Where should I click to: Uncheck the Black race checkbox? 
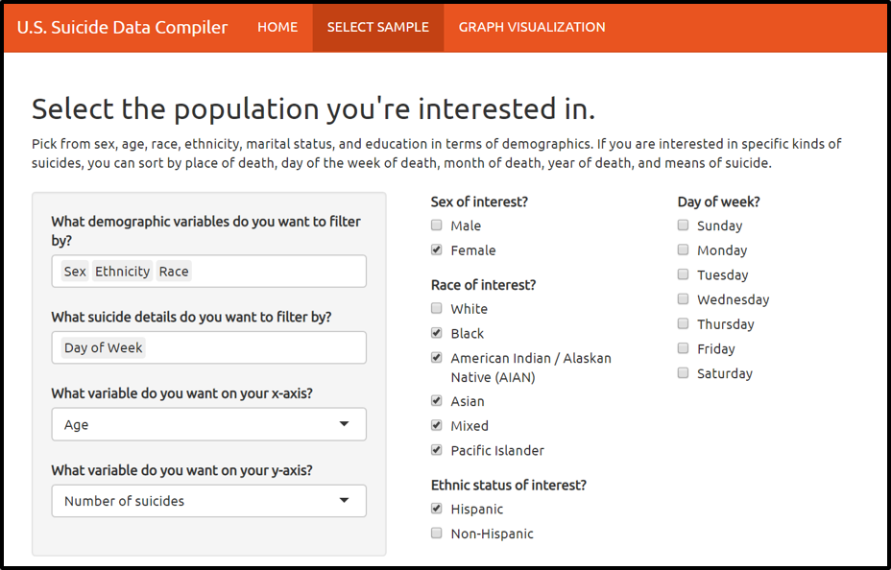click(437, 334)
